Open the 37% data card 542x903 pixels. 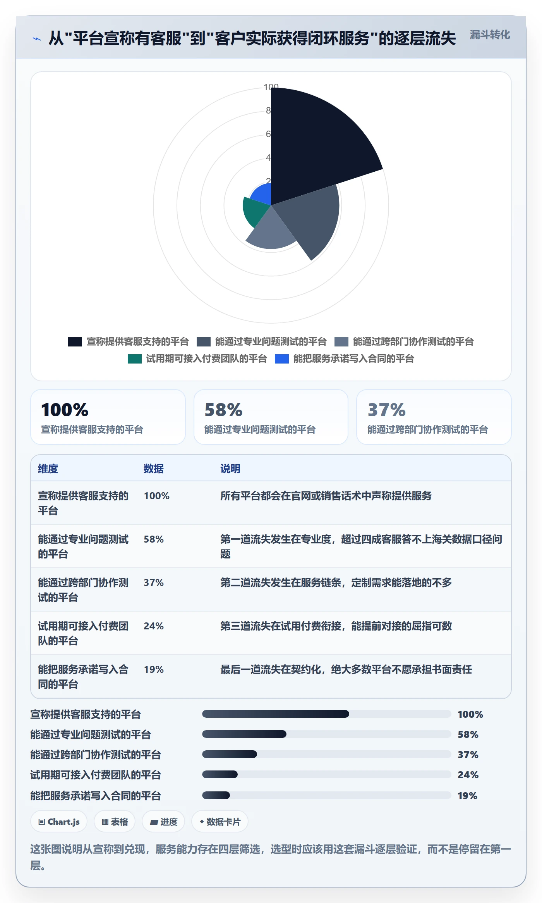pyautogui.click(x=434, y=417)
